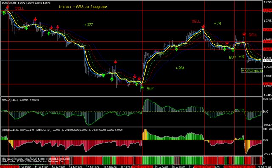This screenshot has width=272, height=168.
Task: Select the CCI scale value 313.427
Action: coord(268,129)
